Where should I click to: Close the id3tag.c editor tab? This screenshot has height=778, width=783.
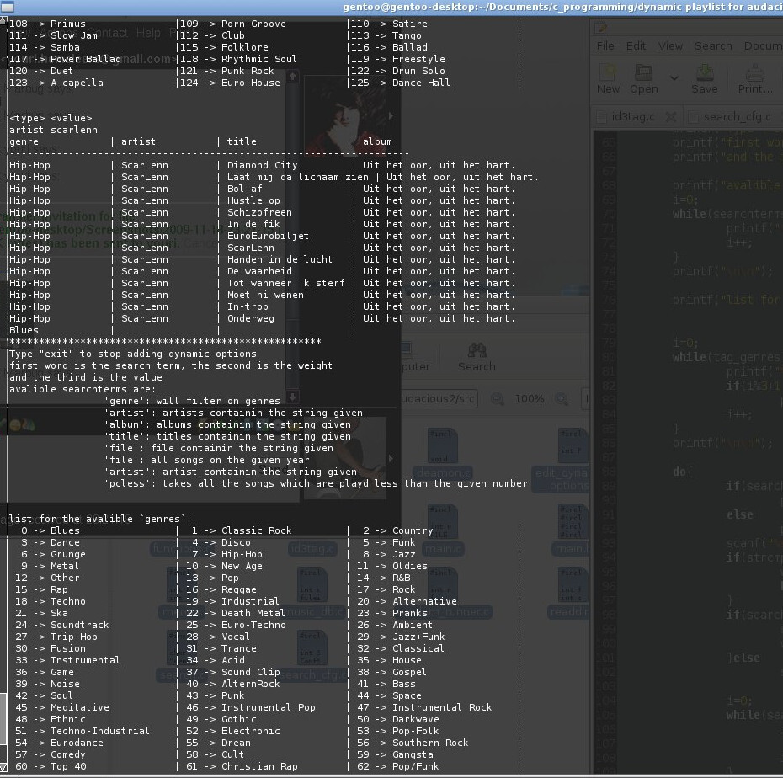pos(671,117)
